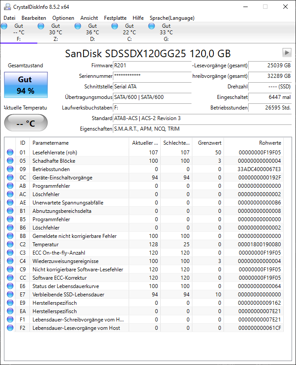
Task: Click status icon for AC Löschfehler
Action: pyautogui.click(x=10, y=194)
